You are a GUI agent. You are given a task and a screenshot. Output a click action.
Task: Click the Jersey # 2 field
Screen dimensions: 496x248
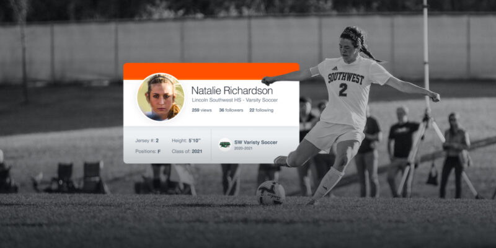tap(147, 141)
